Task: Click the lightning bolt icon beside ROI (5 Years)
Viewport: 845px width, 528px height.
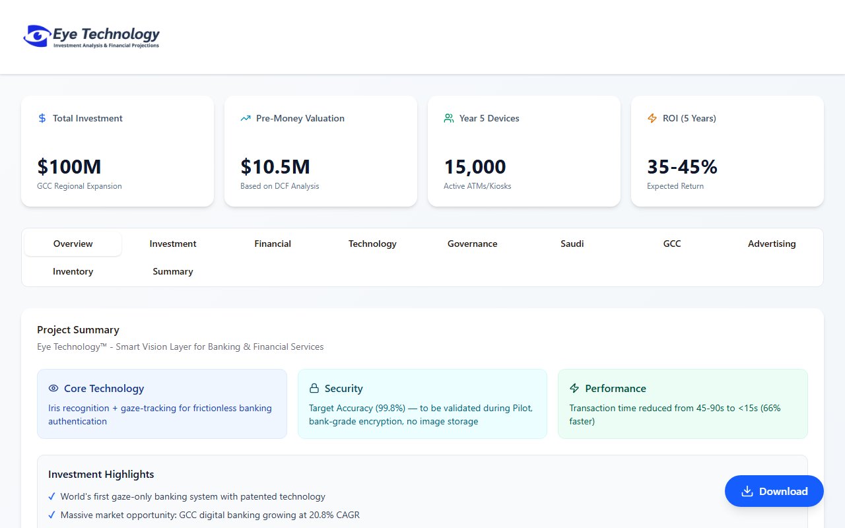Action: (x=652, y=118)
